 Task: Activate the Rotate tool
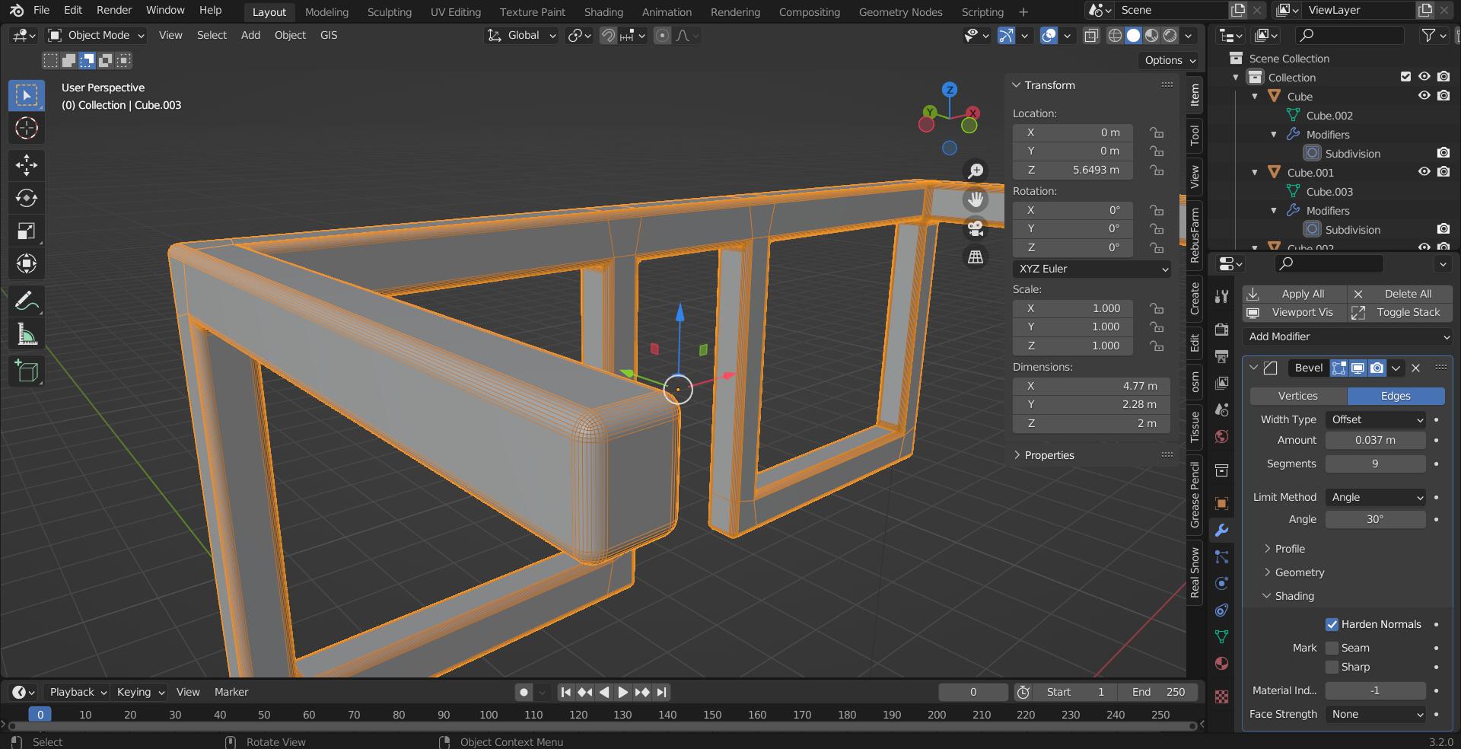click(27, 198)
